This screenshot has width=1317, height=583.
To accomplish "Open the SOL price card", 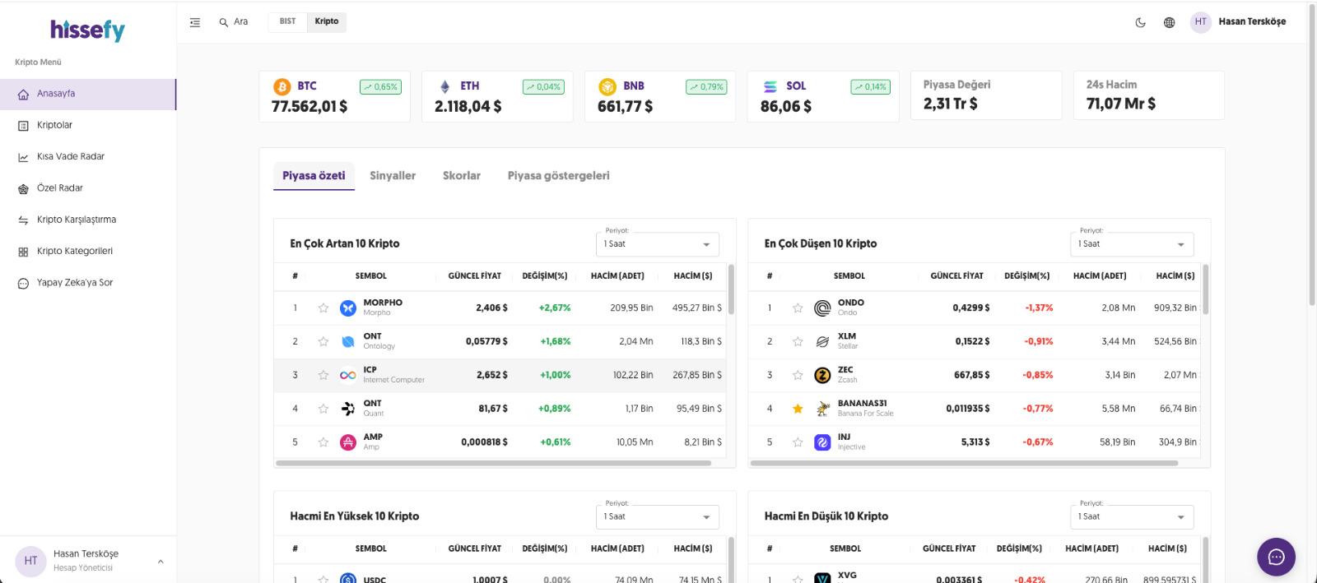I will [x=823, y=96].
